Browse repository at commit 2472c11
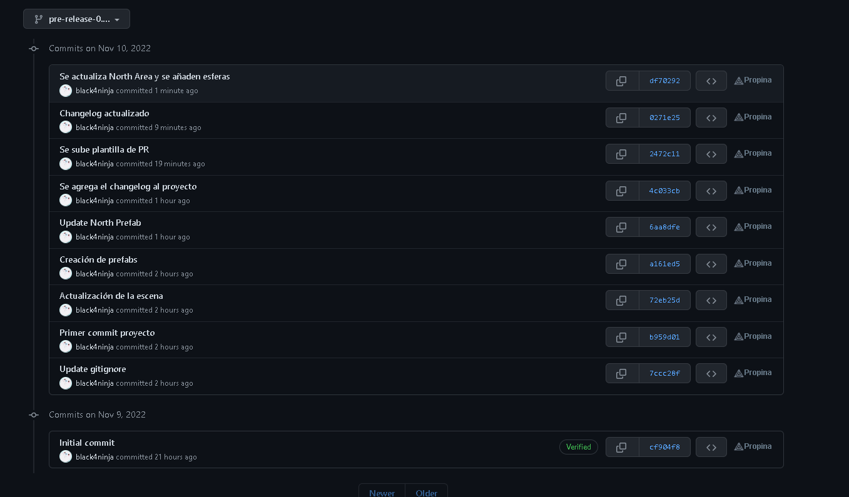 point(711,154)
